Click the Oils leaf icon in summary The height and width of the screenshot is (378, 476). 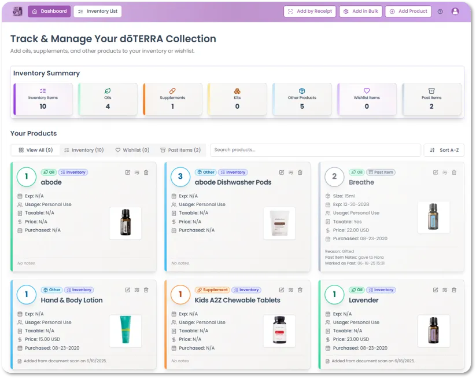click(x=108, y=91)
